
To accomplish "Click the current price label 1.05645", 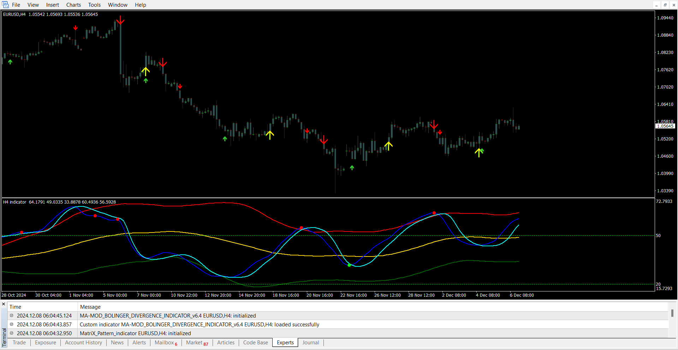I will tap(665, 126).
